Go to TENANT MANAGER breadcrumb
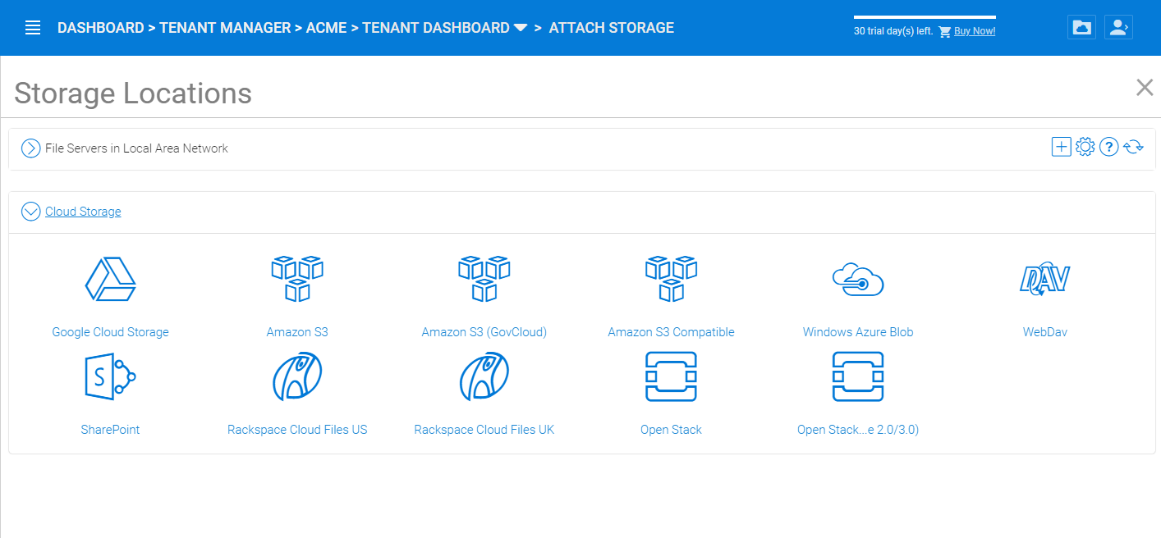Image resolution: width=1161 pixels, height=538 pixels. tap(225, 28)
